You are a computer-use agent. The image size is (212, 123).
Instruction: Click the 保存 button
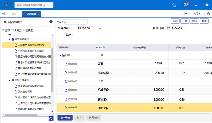tap(175, 21)
